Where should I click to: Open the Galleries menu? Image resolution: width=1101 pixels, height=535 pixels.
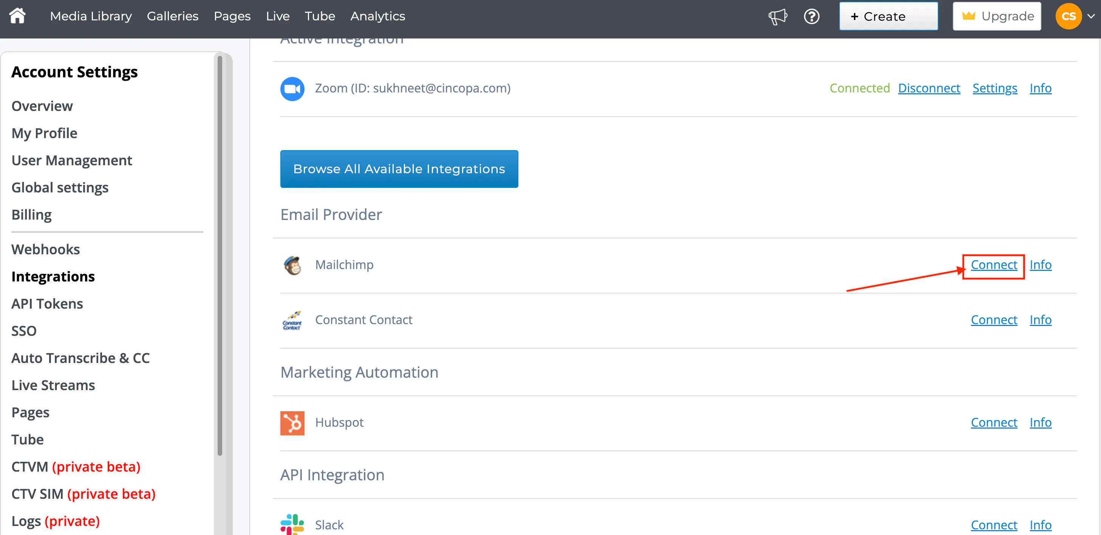pyautogui.click(x=173, y=16)
